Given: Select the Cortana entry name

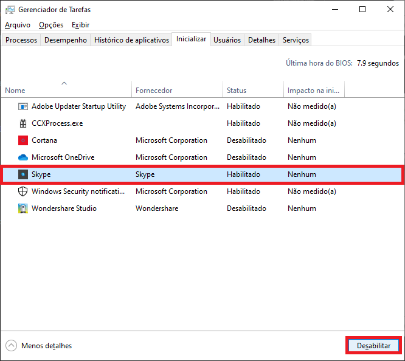Looking at the screenshot, I should [44, 140].
